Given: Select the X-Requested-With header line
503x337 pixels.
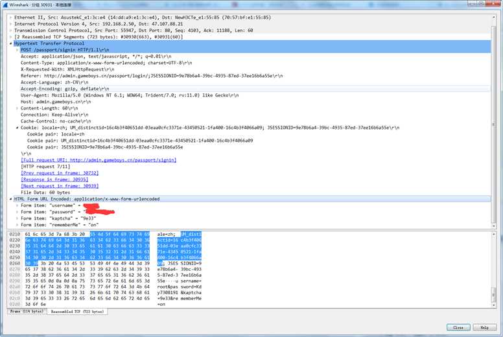Looking at the screenshot, I should (x=67, y=69).
